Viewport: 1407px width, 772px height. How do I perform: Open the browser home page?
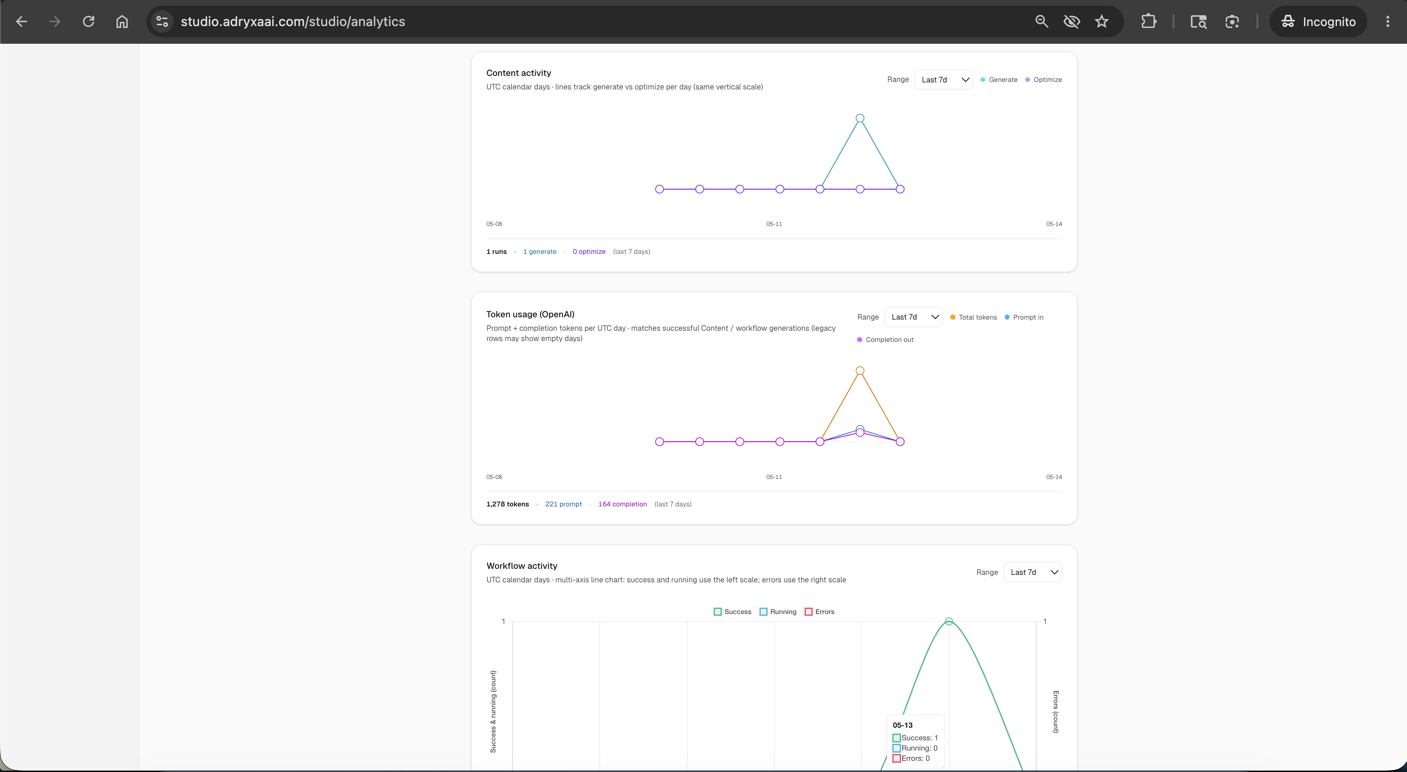coord(122,22)
